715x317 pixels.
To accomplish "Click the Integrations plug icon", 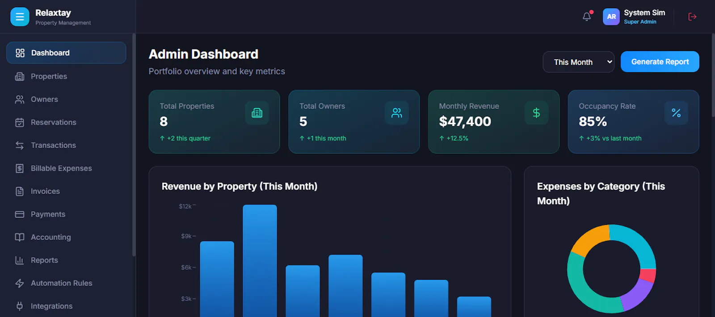I will pos(20,306).
